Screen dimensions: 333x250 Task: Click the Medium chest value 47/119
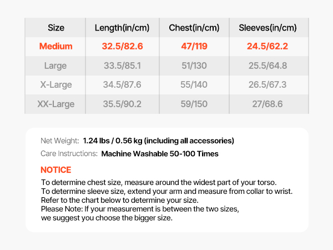coord(194,46)
